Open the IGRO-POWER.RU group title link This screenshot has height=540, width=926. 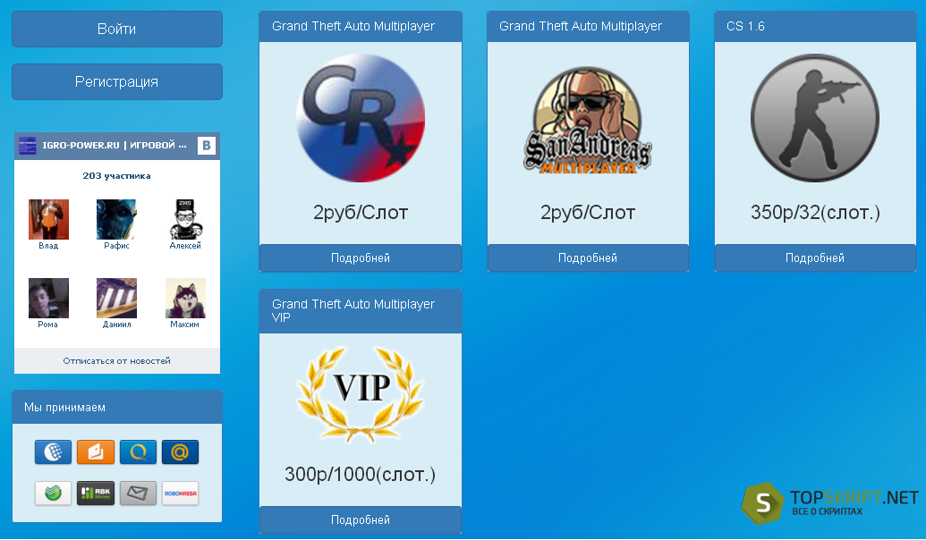pos(115,145)
